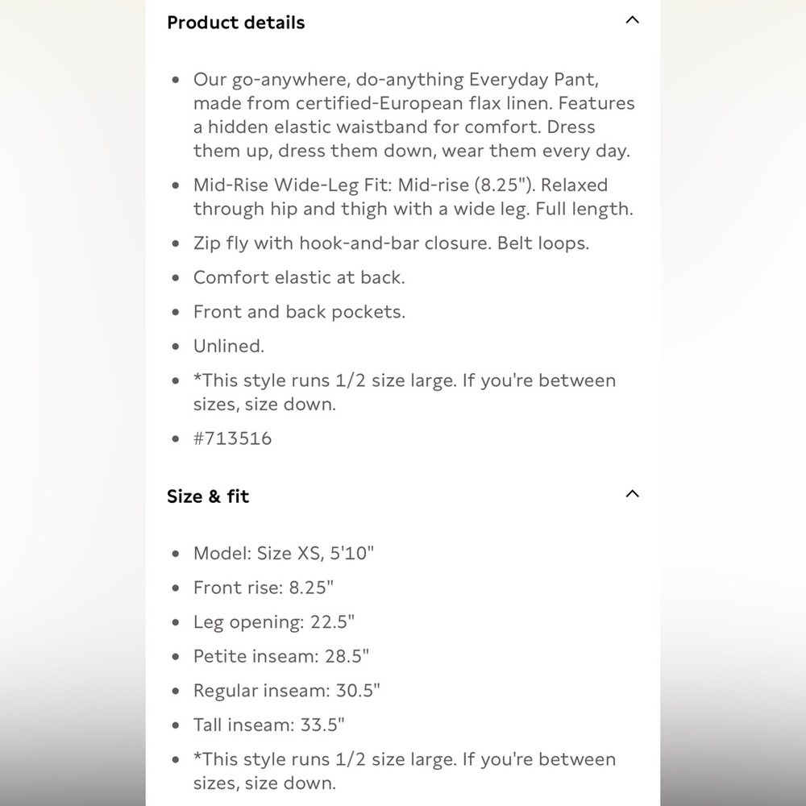Click the Regular inseam 30.5" line

(287, 691)
